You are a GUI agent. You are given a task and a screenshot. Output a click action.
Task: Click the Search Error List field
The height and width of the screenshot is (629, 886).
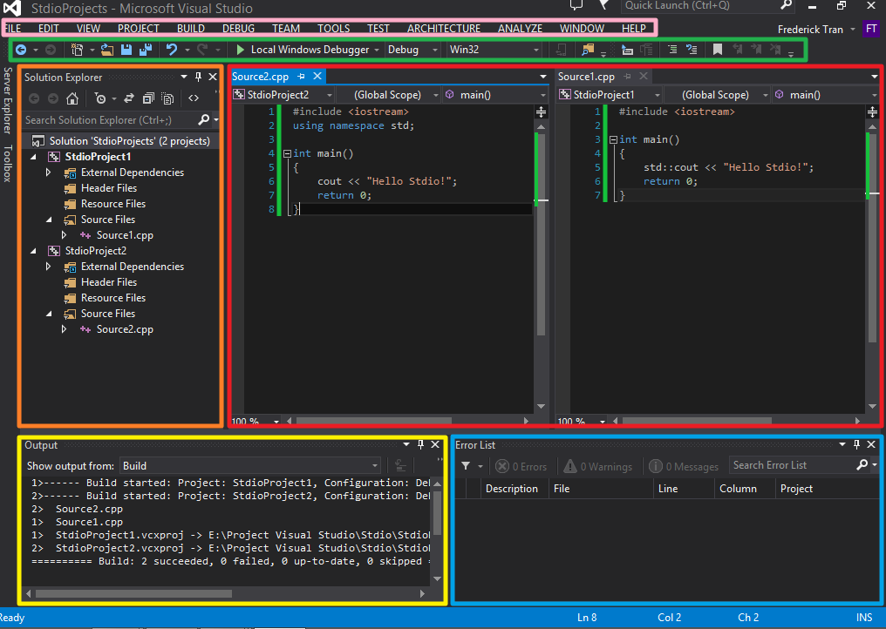792,465
